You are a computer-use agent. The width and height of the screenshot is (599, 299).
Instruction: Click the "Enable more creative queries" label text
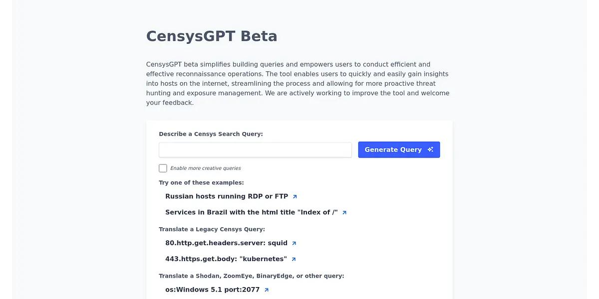206,168
